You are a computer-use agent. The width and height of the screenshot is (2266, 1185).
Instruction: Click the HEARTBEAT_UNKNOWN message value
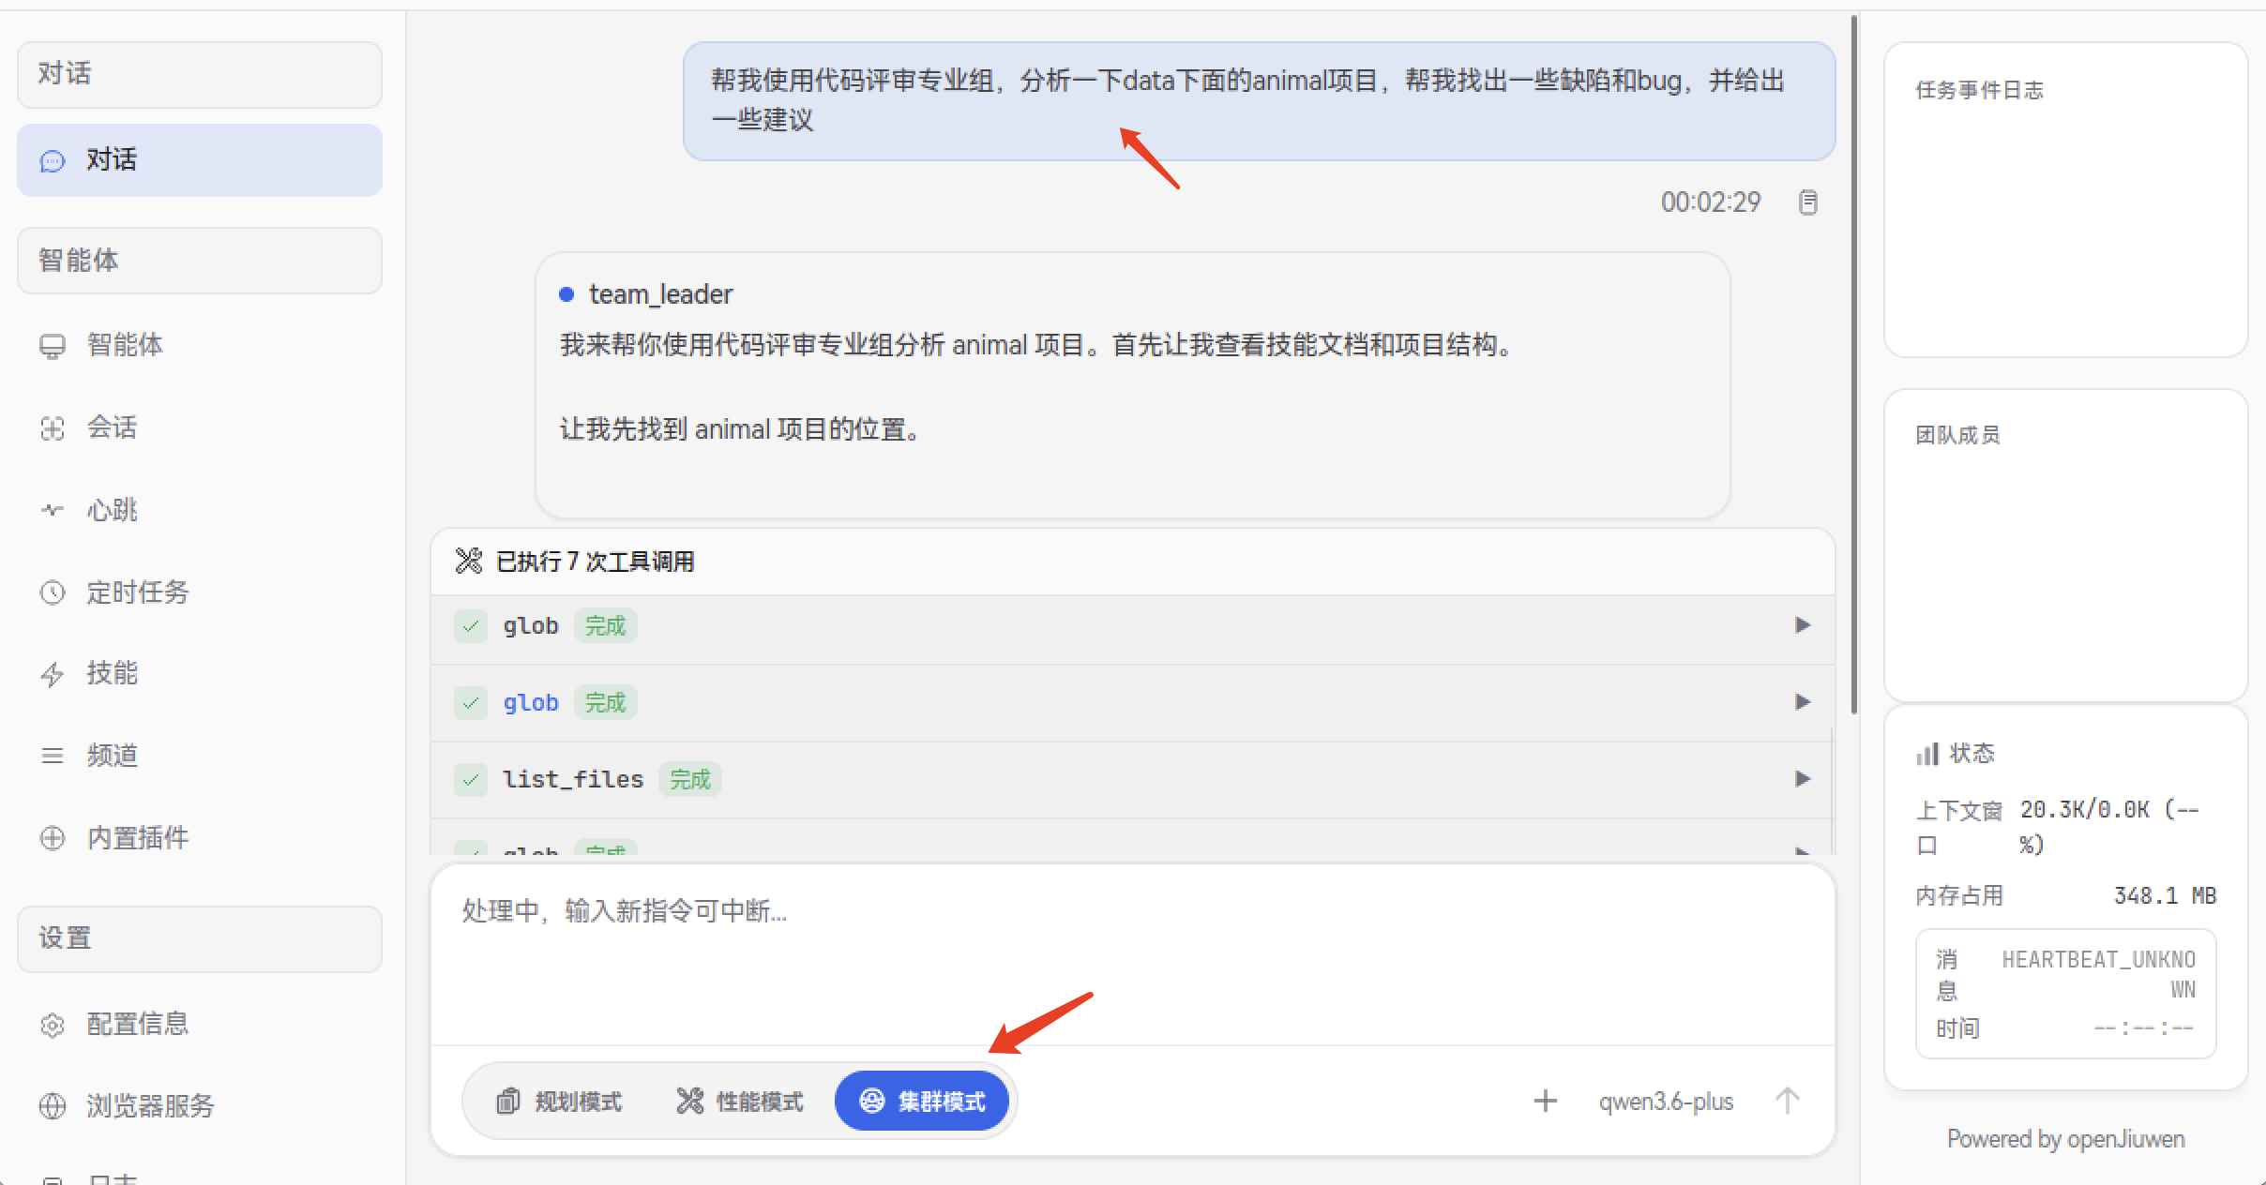(2099, 974)
